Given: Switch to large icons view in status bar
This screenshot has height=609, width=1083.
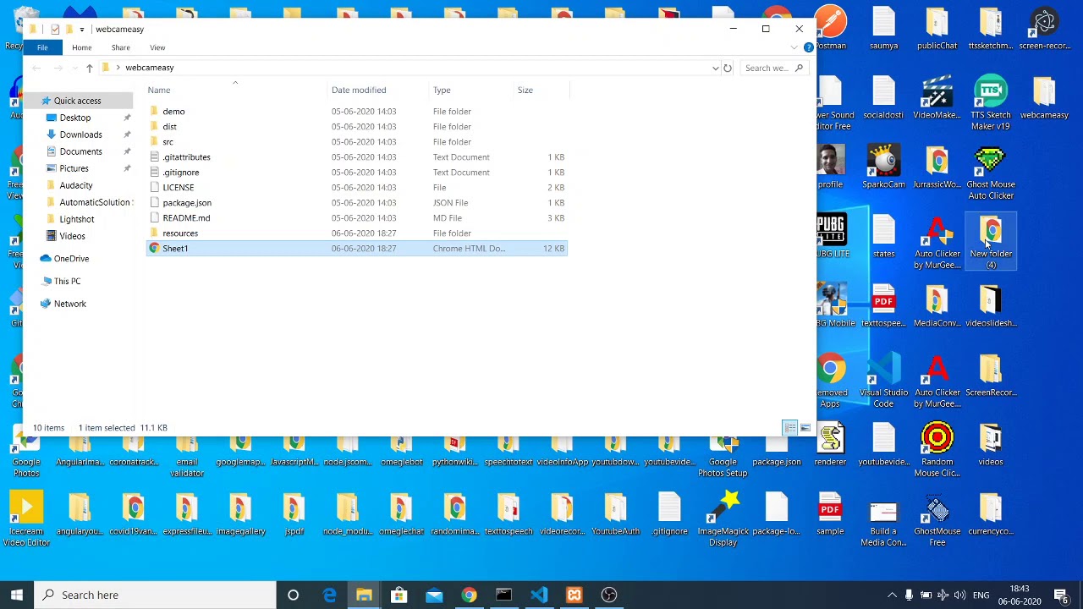Looking at the screenshot, I should point(805,428).
